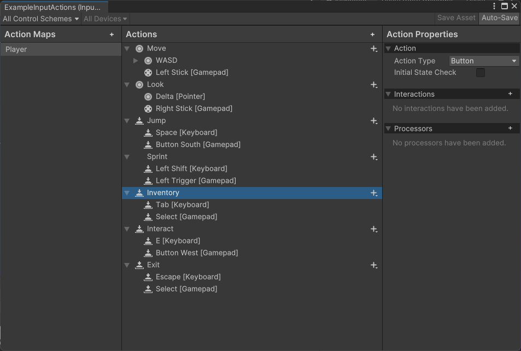Image resolution: width=521 pixels, height=351 pixels.
Task: Expand the WASD composite binding
Action: pos(136,61)
